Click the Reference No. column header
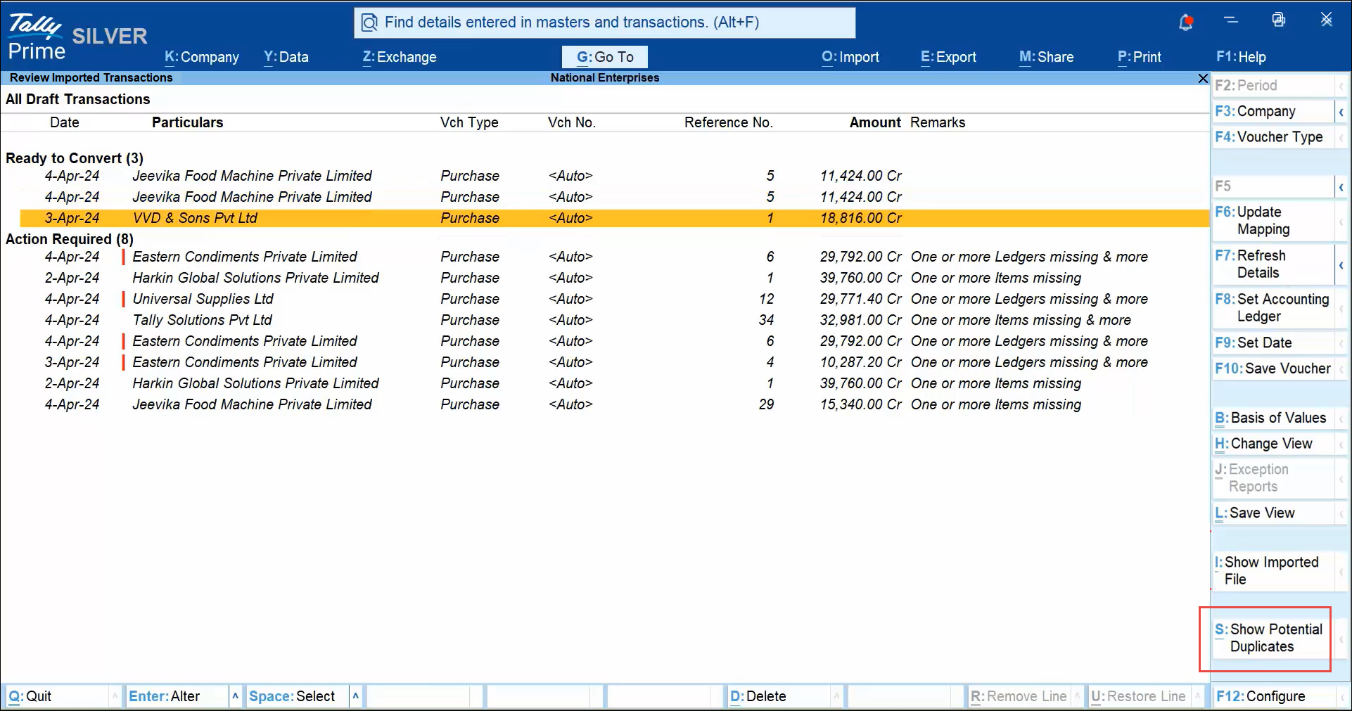The width and height of the screenshot is (1352, 711). [x=729, y=122]
